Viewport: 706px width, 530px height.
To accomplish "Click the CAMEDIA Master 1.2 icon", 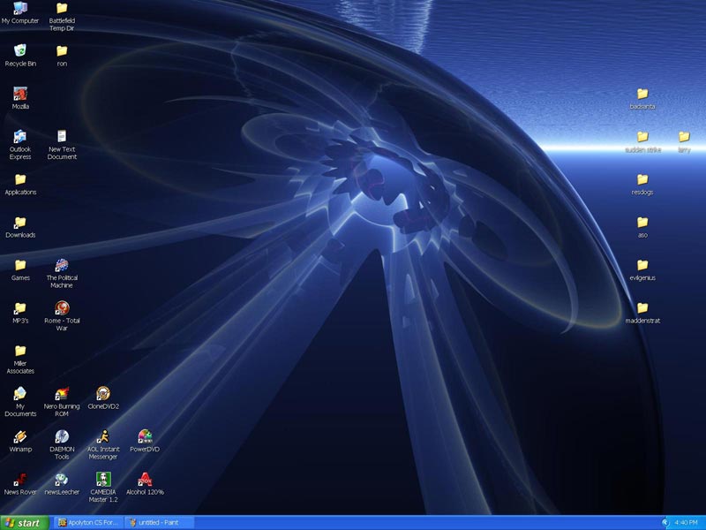I will click(103, 480).
